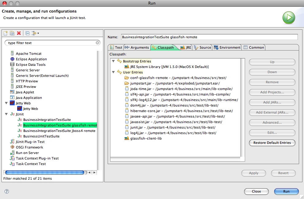Select the Java Application icon
304x199 pixels.
click(x=12, y=98)
